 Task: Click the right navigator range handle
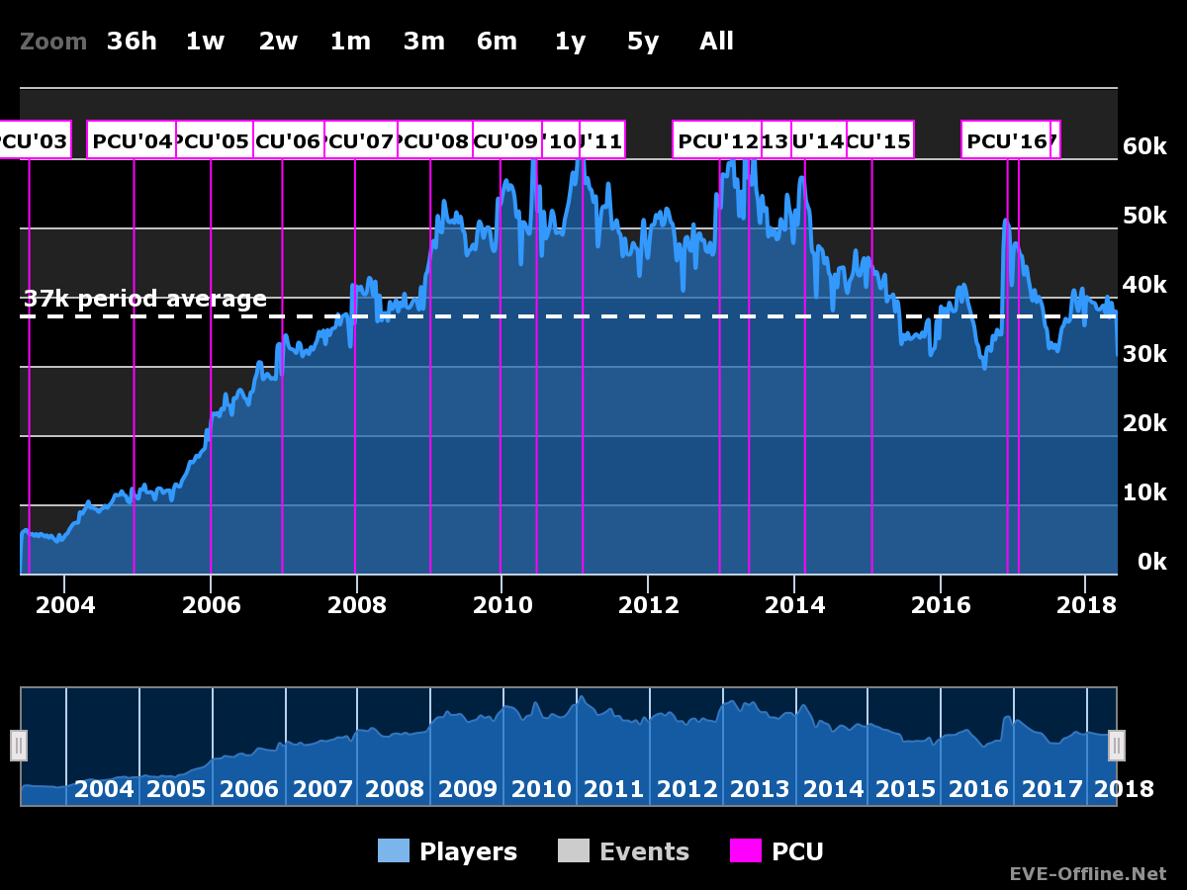[x=1116, y=745]
